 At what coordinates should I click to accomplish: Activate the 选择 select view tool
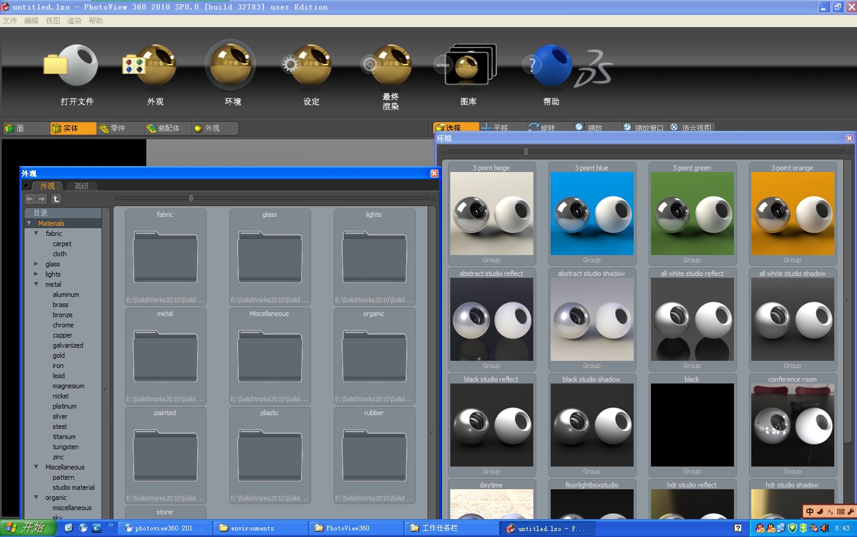click(x=456, y=127)
